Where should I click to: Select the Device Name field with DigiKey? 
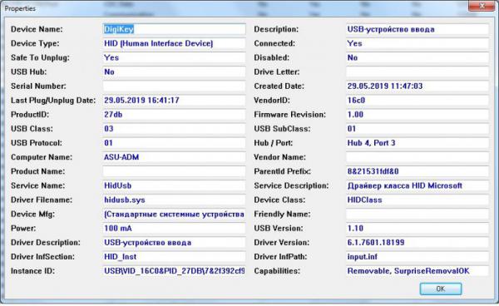(x=174, y=29)
